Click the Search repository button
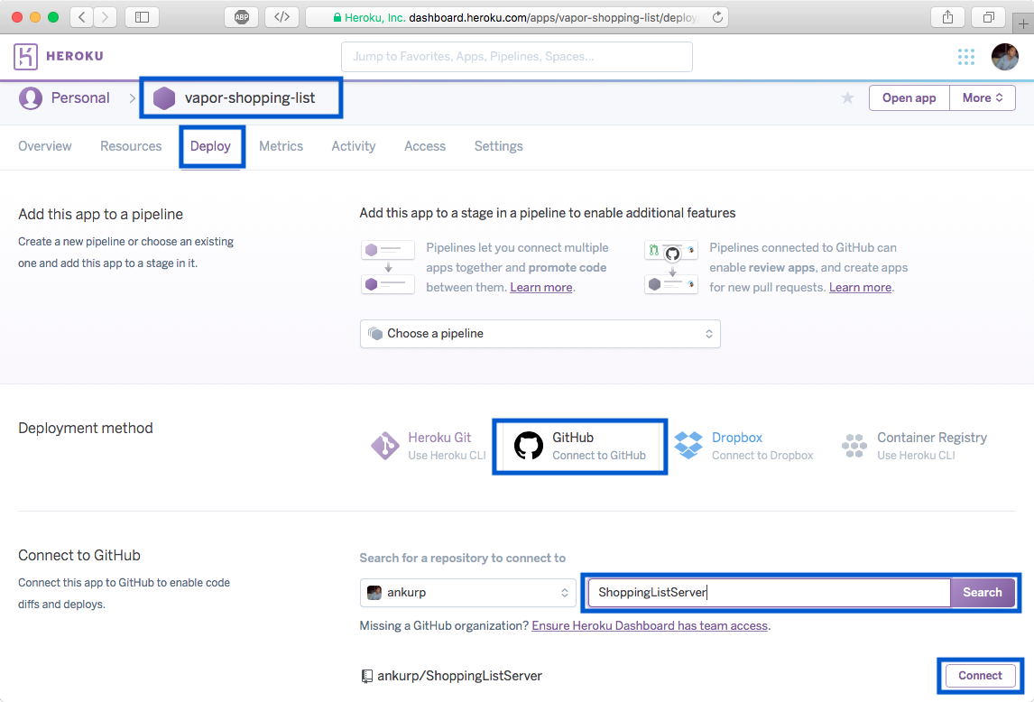 pyautogui.click(x=983, y=593)
